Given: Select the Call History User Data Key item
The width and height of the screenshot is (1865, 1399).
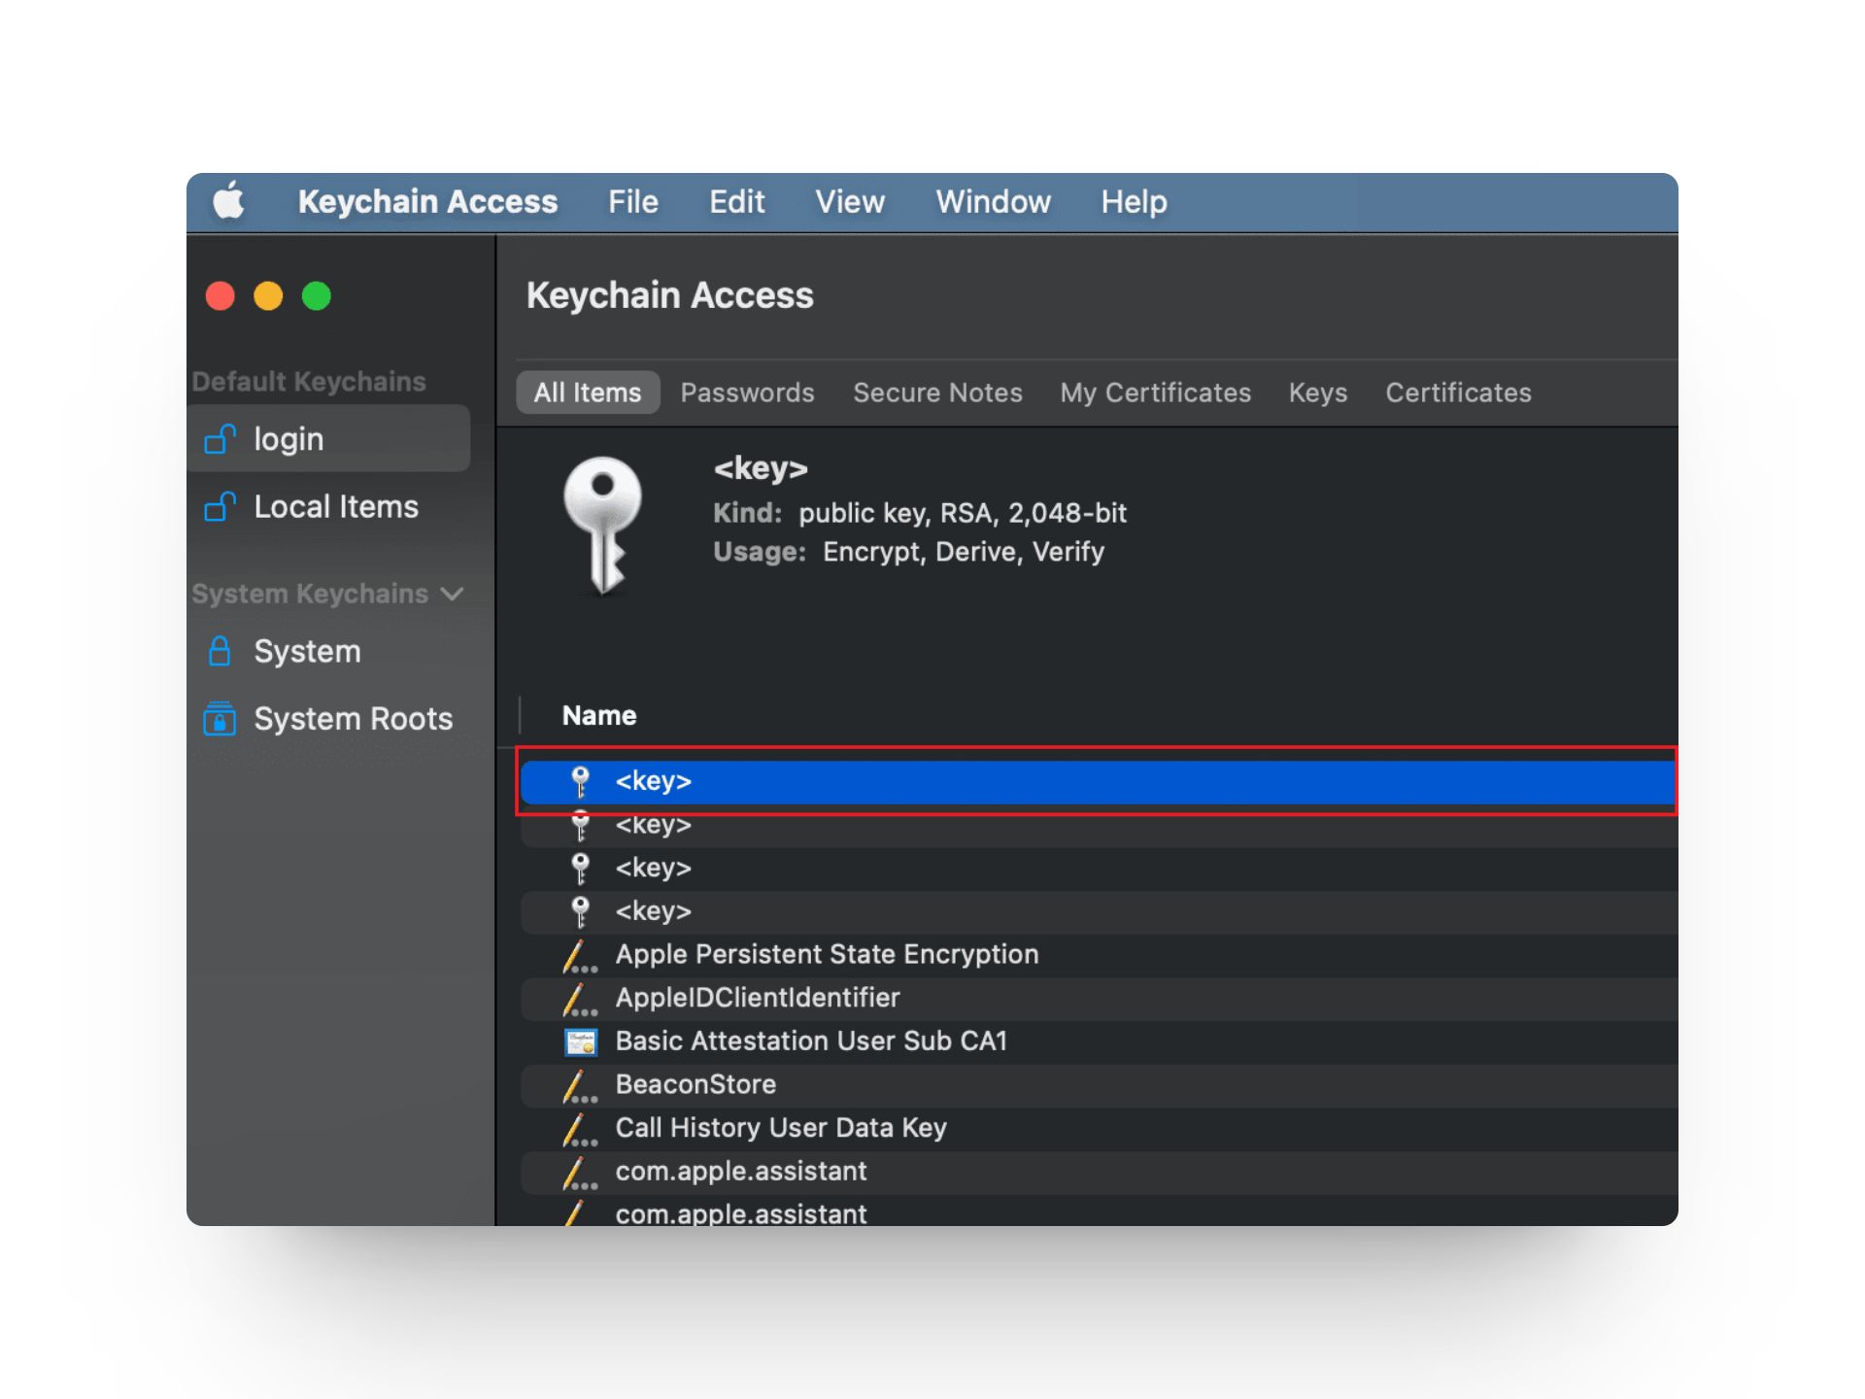Looking at the screenshot, I should point(781,1128).
